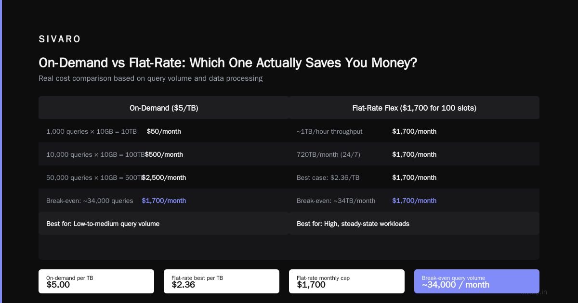Select the headline 'On-Demand vs Flat-Rate' title

point(228,63)
